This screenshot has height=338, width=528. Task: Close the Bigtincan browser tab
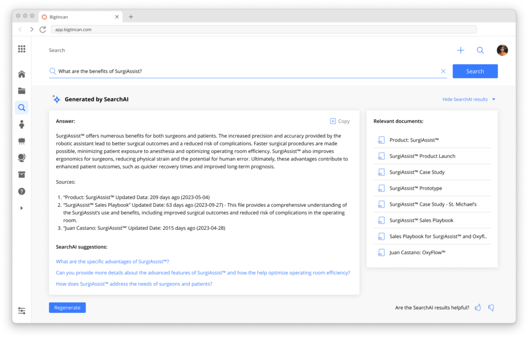[x=117, y=17]
